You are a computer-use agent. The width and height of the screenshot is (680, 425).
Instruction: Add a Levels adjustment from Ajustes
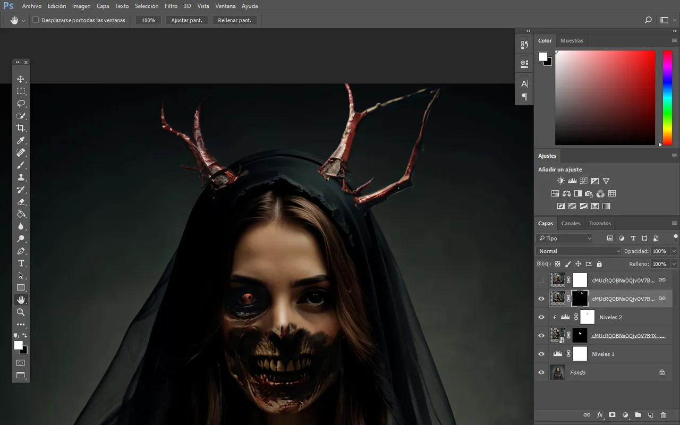coord(572,181)
